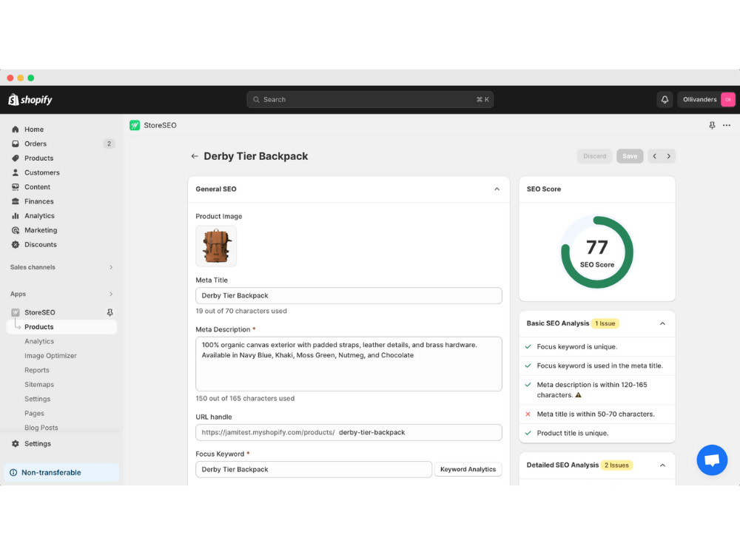Click the Finances bank icon
Image resolution: width=740 pixels, height=555 pixels.
pyautogui.click(x=16, y=201)
